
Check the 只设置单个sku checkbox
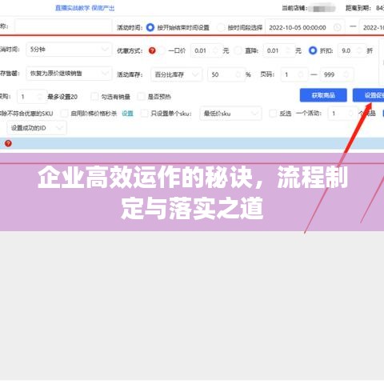144,114
